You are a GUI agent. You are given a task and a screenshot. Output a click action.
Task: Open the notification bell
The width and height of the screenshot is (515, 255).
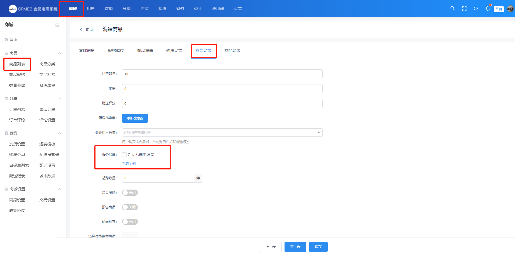[488, 9]
